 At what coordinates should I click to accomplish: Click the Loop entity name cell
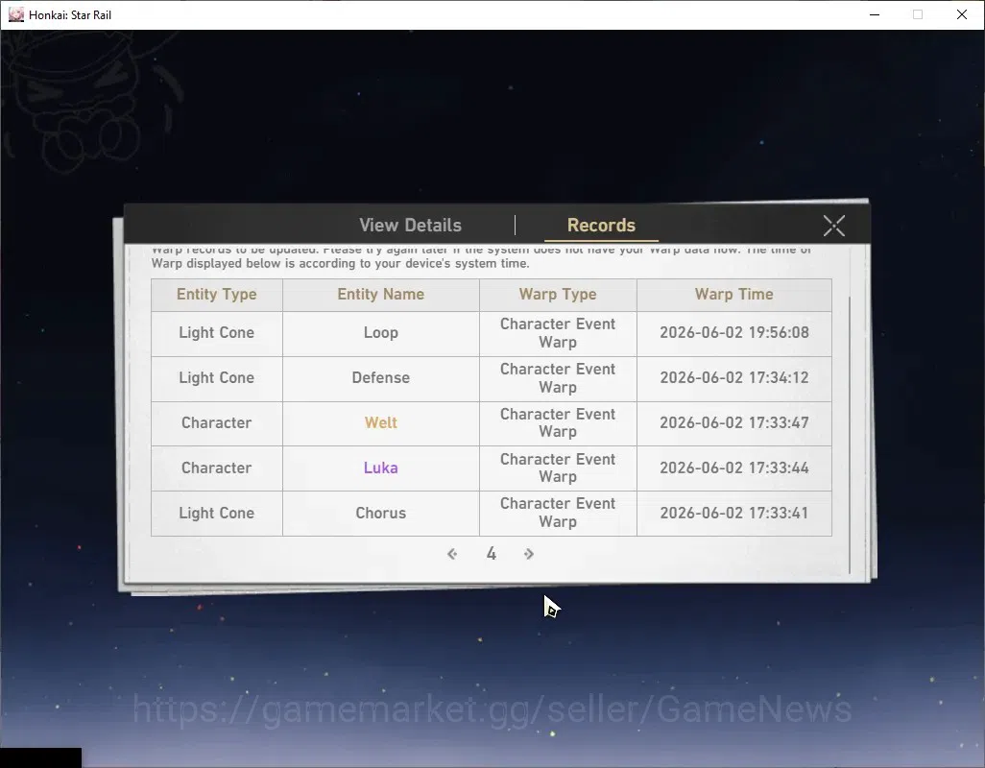(381, 333)
